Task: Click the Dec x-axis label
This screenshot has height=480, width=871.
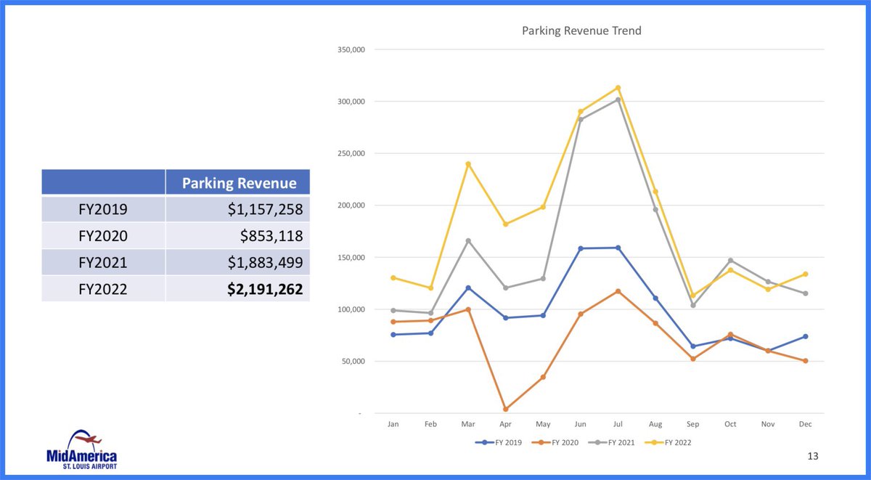Action: (x=806, y=423)
